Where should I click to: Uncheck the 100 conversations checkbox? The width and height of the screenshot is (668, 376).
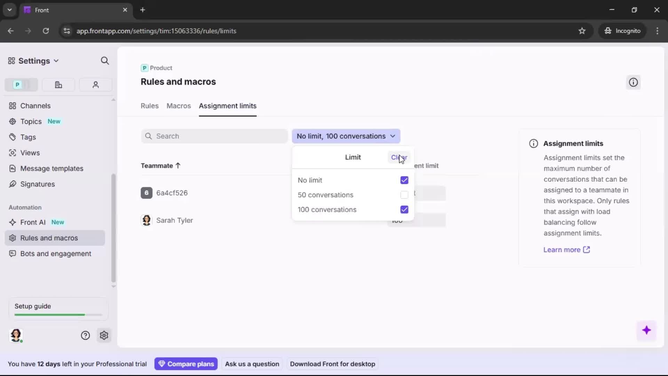(404, 210)
